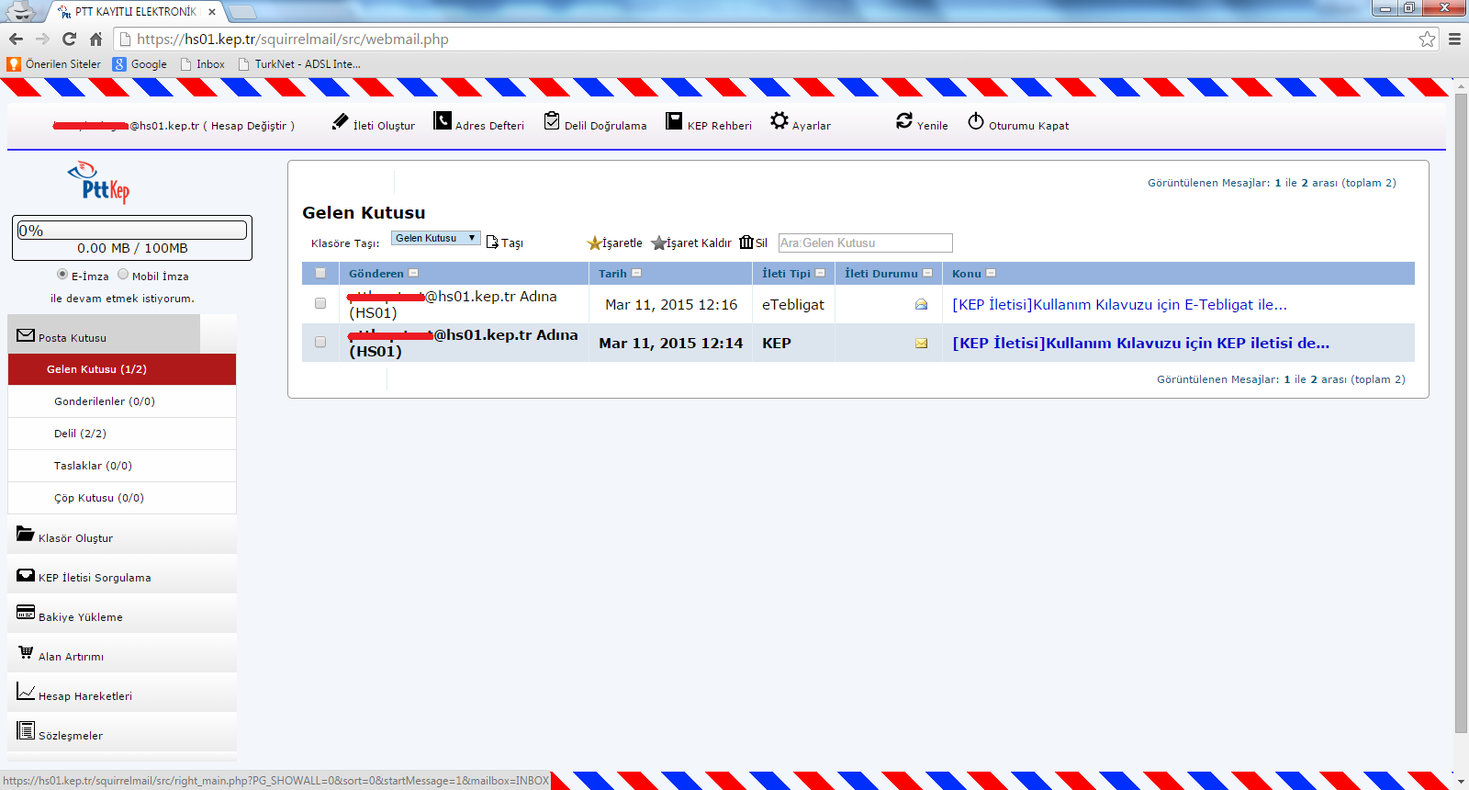The image size is (1469, 790).
Task: Click the Bakiye Yükleme card icon
Action: (26, 613)
